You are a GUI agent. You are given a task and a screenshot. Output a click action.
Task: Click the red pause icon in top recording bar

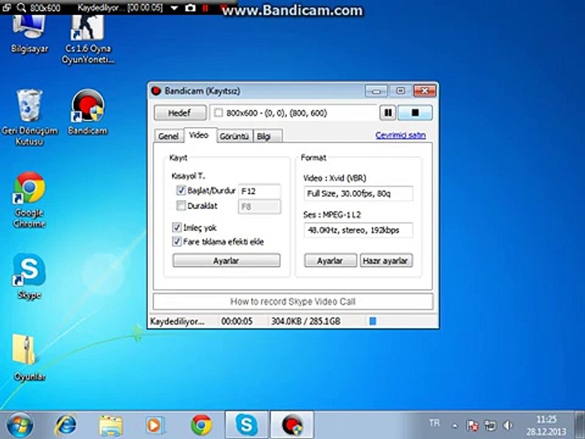click(x=205, y=8)
